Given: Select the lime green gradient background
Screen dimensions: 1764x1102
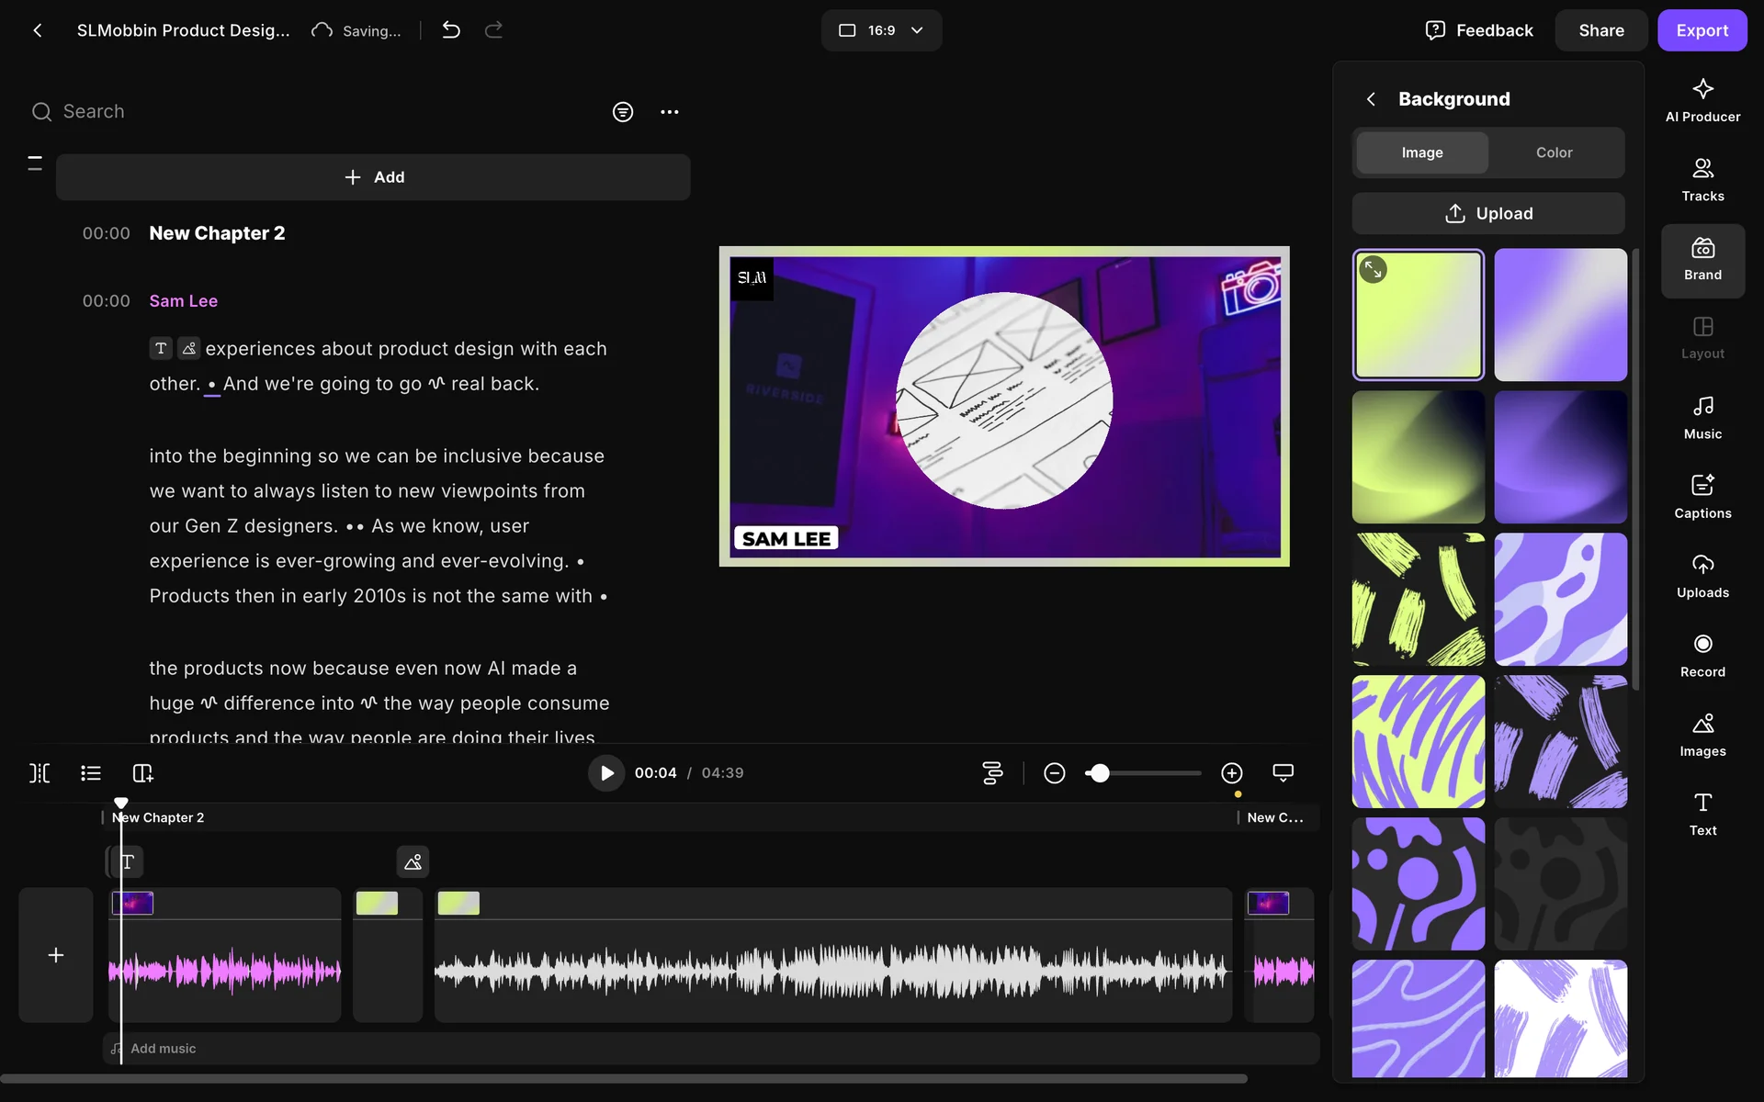Looking at the screenshot, I should tap(1418, 315).
